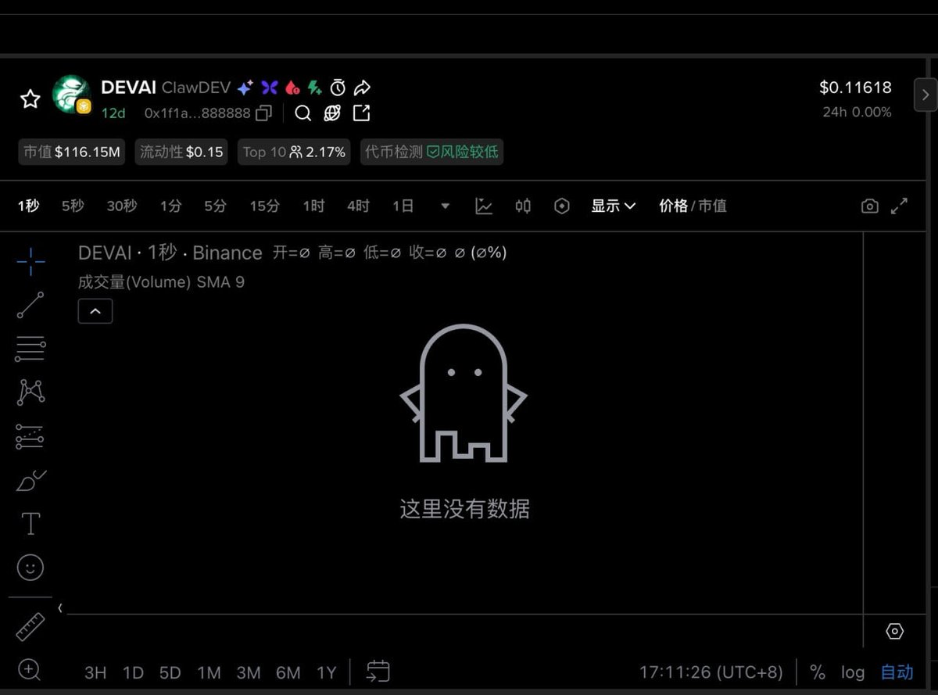Screen dimensions: 938x695
Task: Select the trend line drawing tool
Action: point(30,305)
